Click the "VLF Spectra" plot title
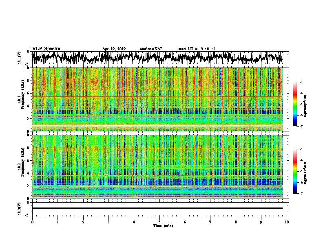The image size is (323, 249). point(46,49)
